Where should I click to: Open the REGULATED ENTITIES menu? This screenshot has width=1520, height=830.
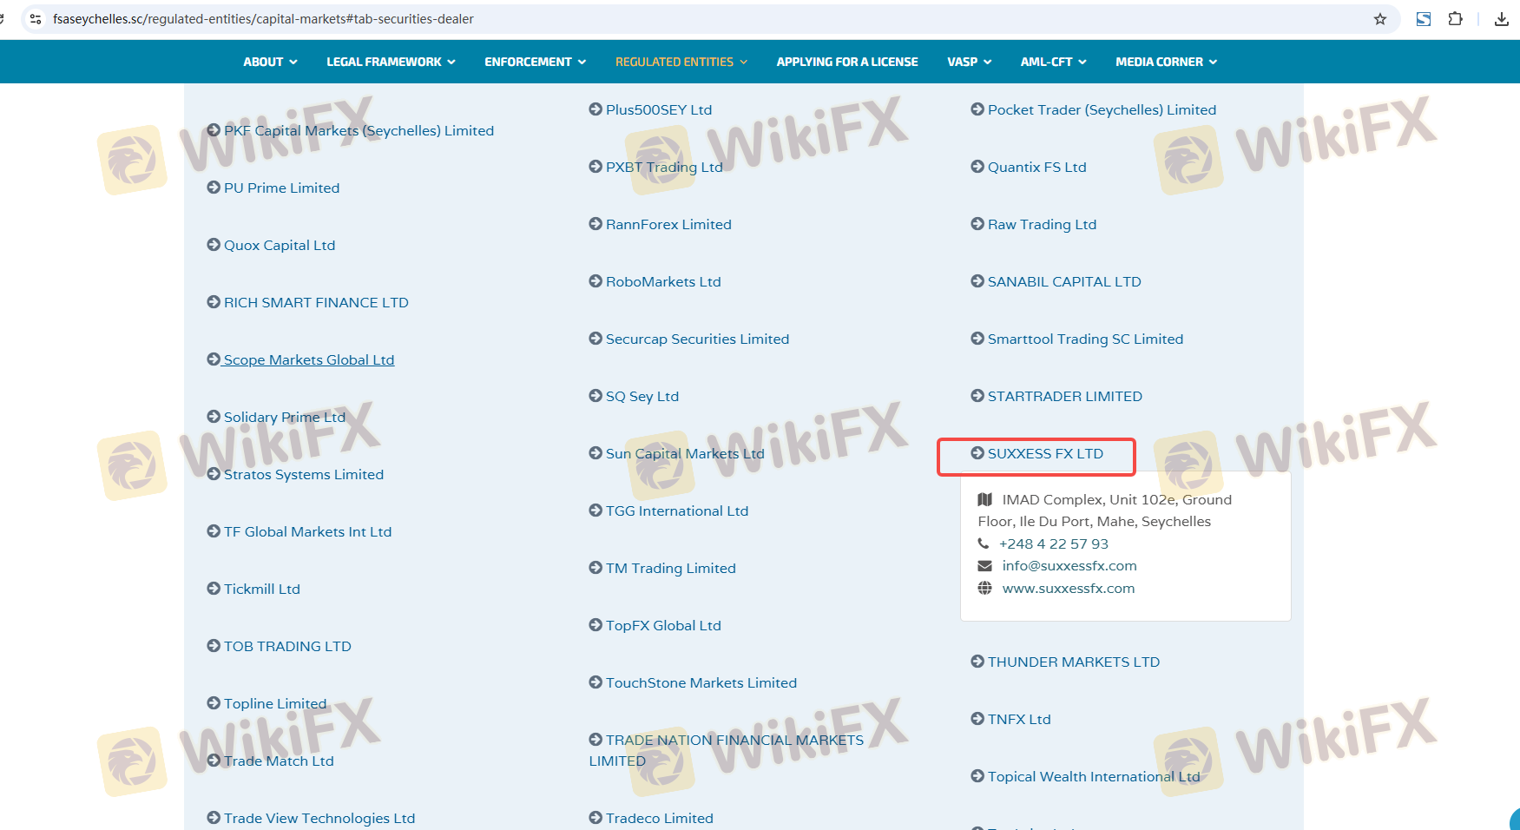click(681, 62)
